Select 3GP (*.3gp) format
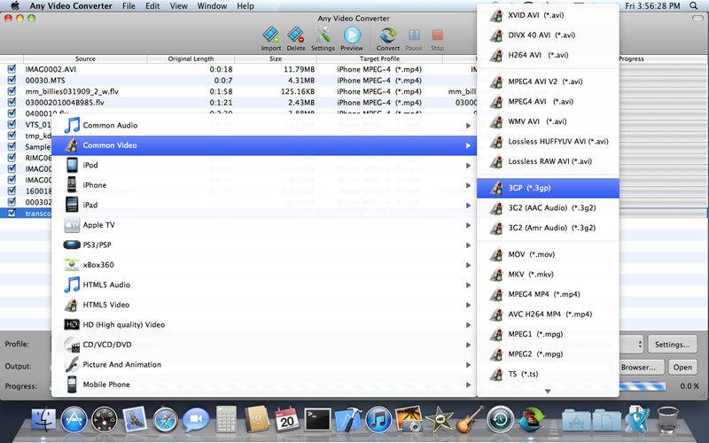 coord(548,188)
